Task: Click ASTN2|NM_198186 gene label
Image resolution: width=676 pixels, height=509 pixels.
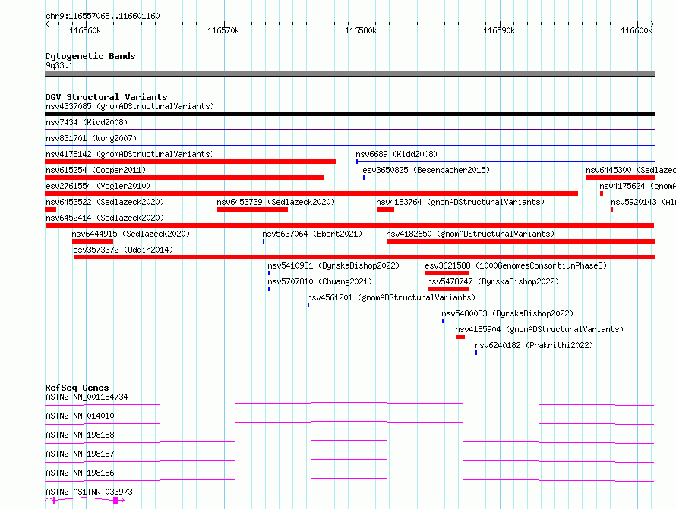Action: pos(80,473)
